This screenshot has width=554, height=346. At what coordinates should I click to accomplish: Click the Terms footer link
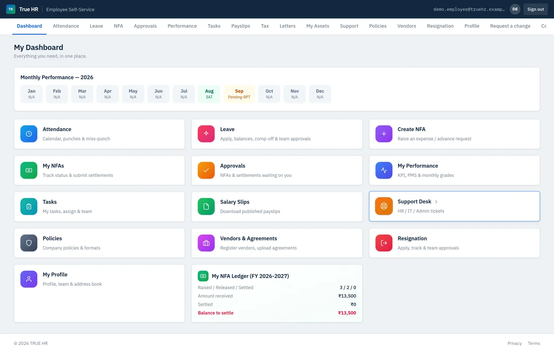(x=534, y=343)
